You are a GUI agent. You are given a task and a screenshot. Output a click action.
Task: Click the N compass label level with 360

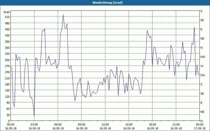coord(201,48)
